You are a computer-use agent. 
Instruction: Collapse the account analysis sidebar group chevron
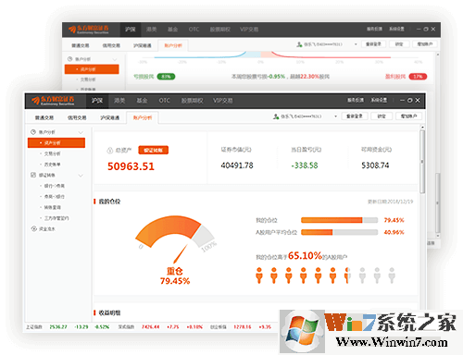coord(81,132)
